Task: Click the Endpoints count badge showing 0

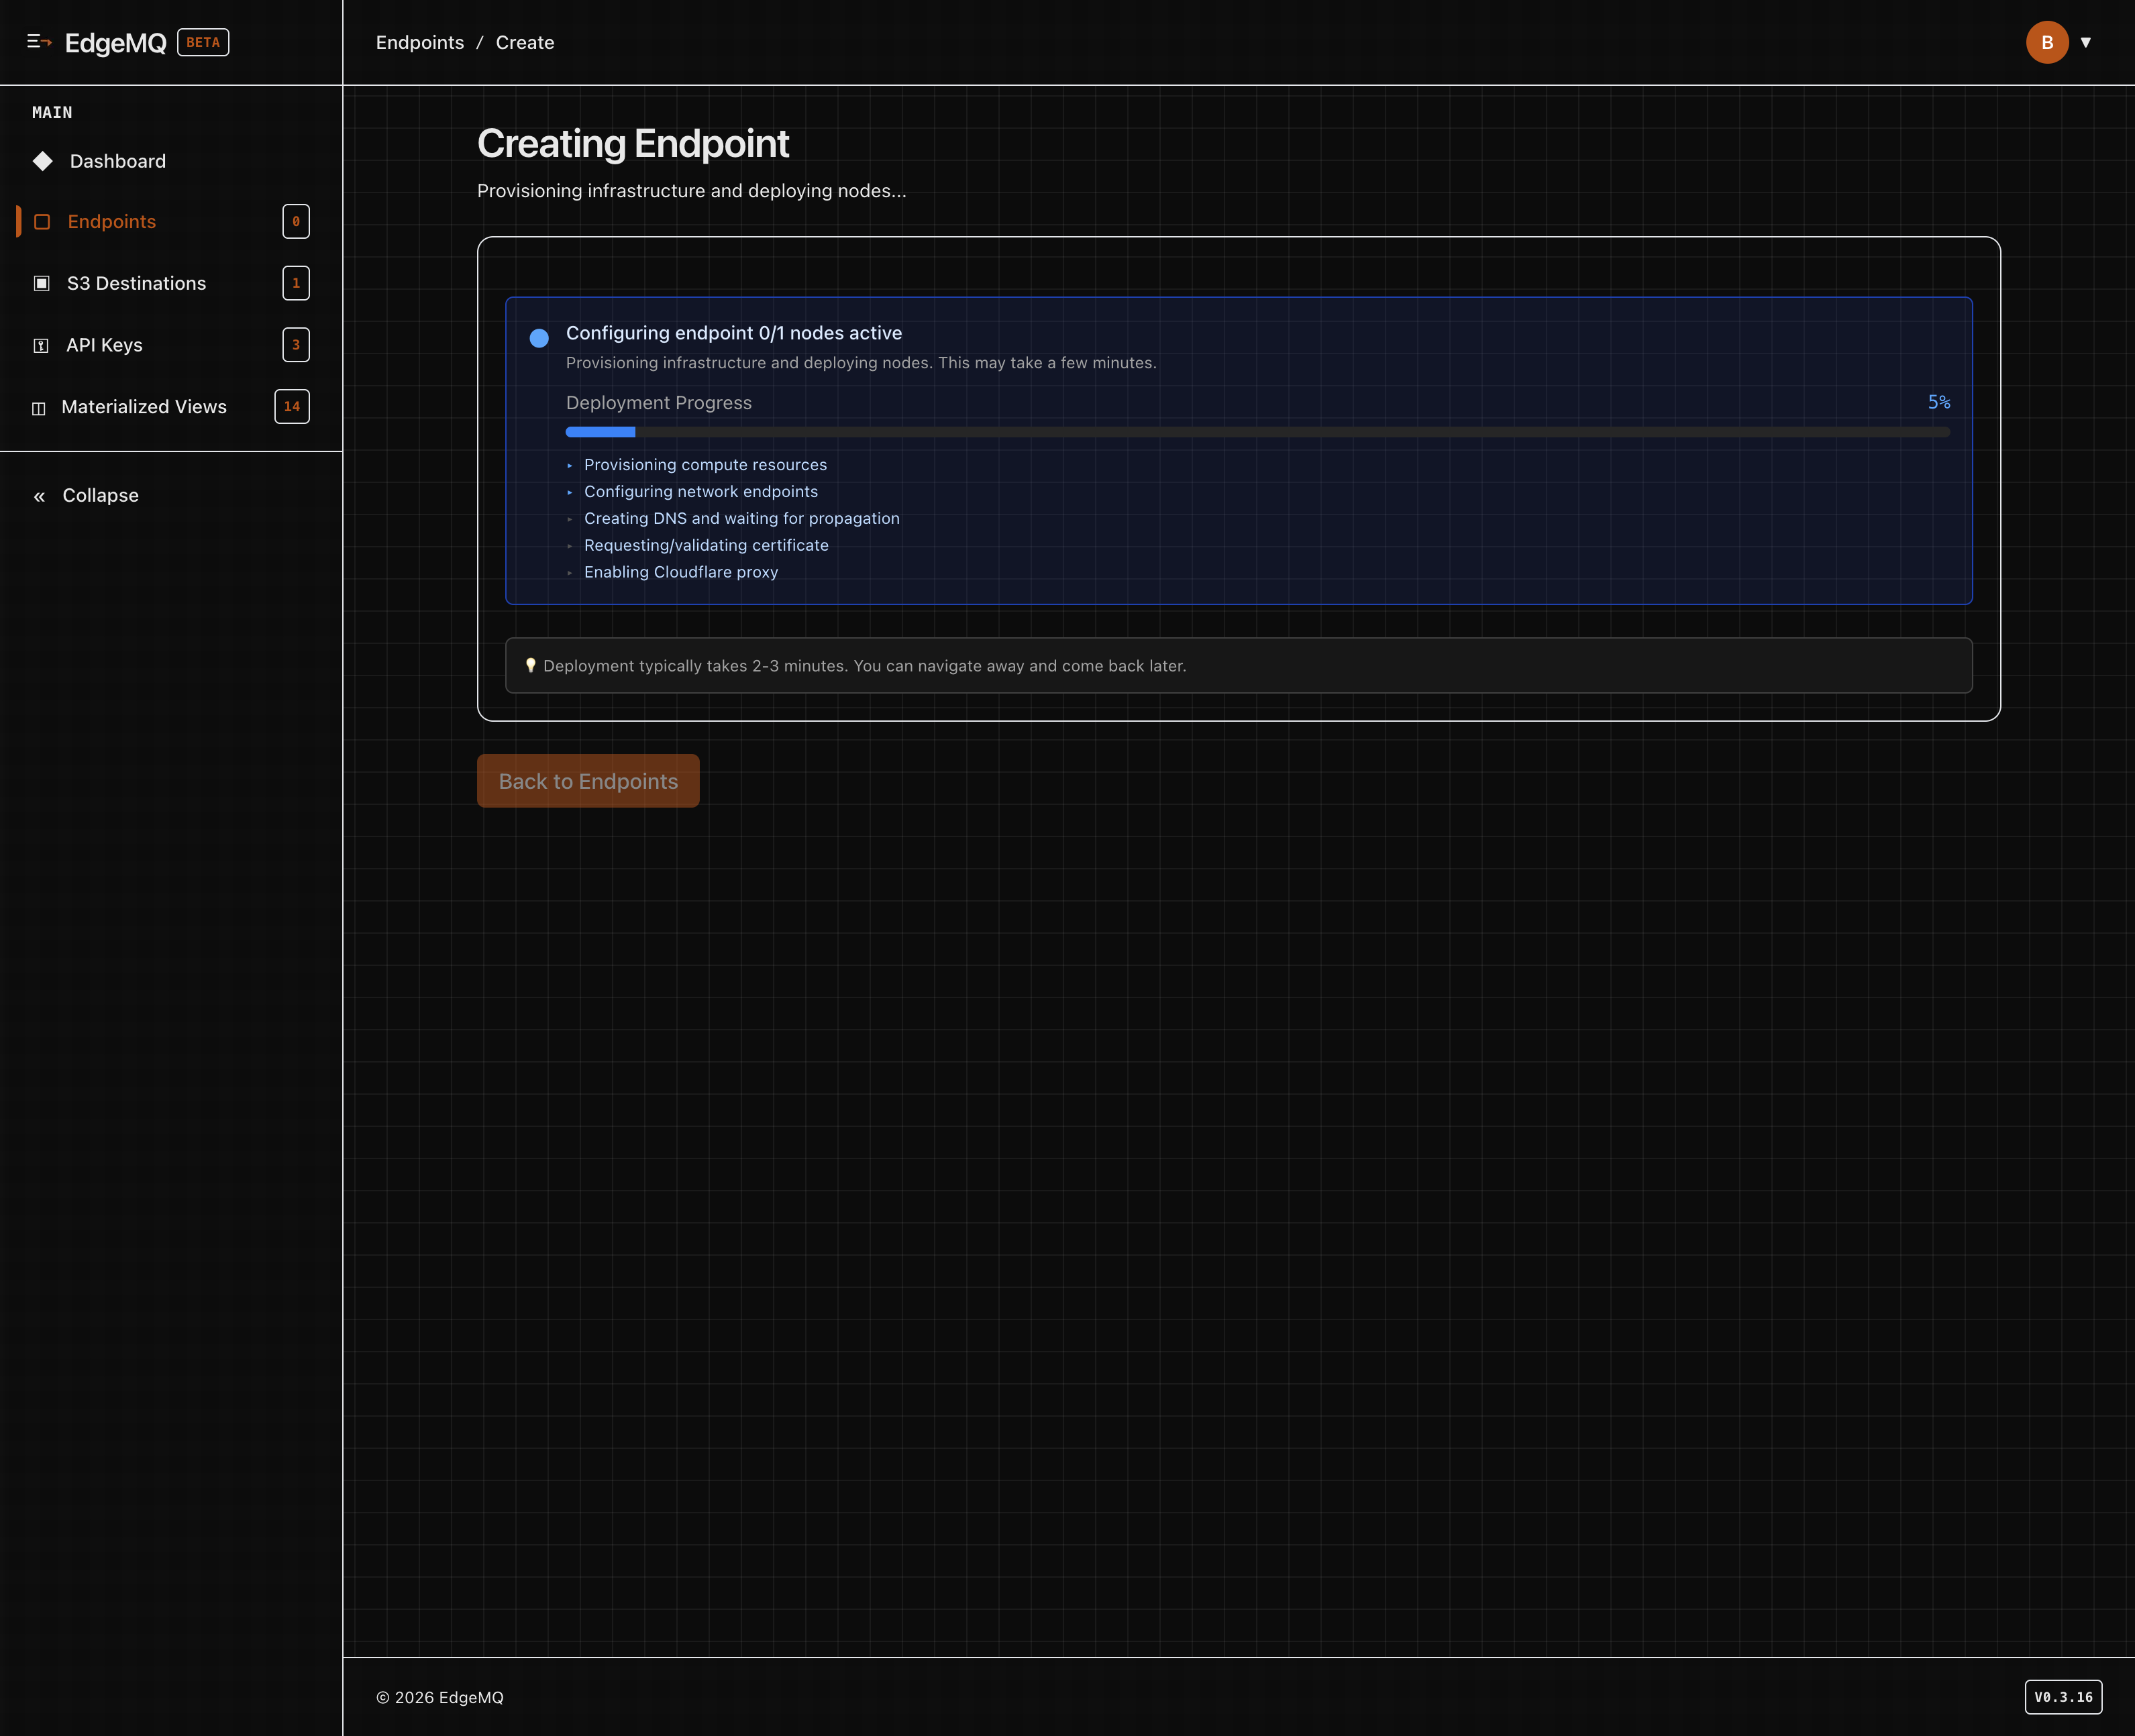Action: pos(295,221)
